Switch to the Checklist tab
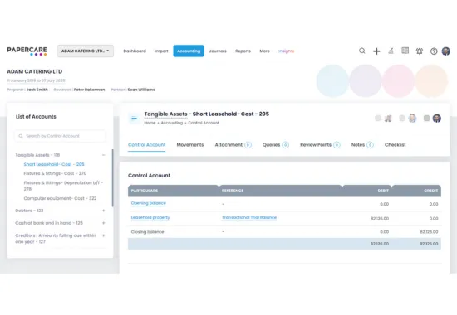 [x=396, y=145]
